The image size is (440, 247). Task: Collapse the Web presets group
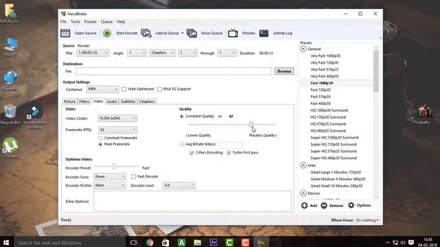(303, 165)
